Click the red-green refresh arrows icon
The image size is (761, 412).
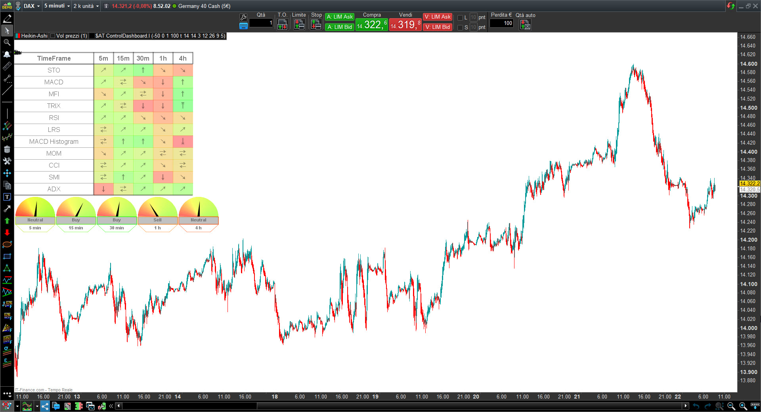point(730,6)
